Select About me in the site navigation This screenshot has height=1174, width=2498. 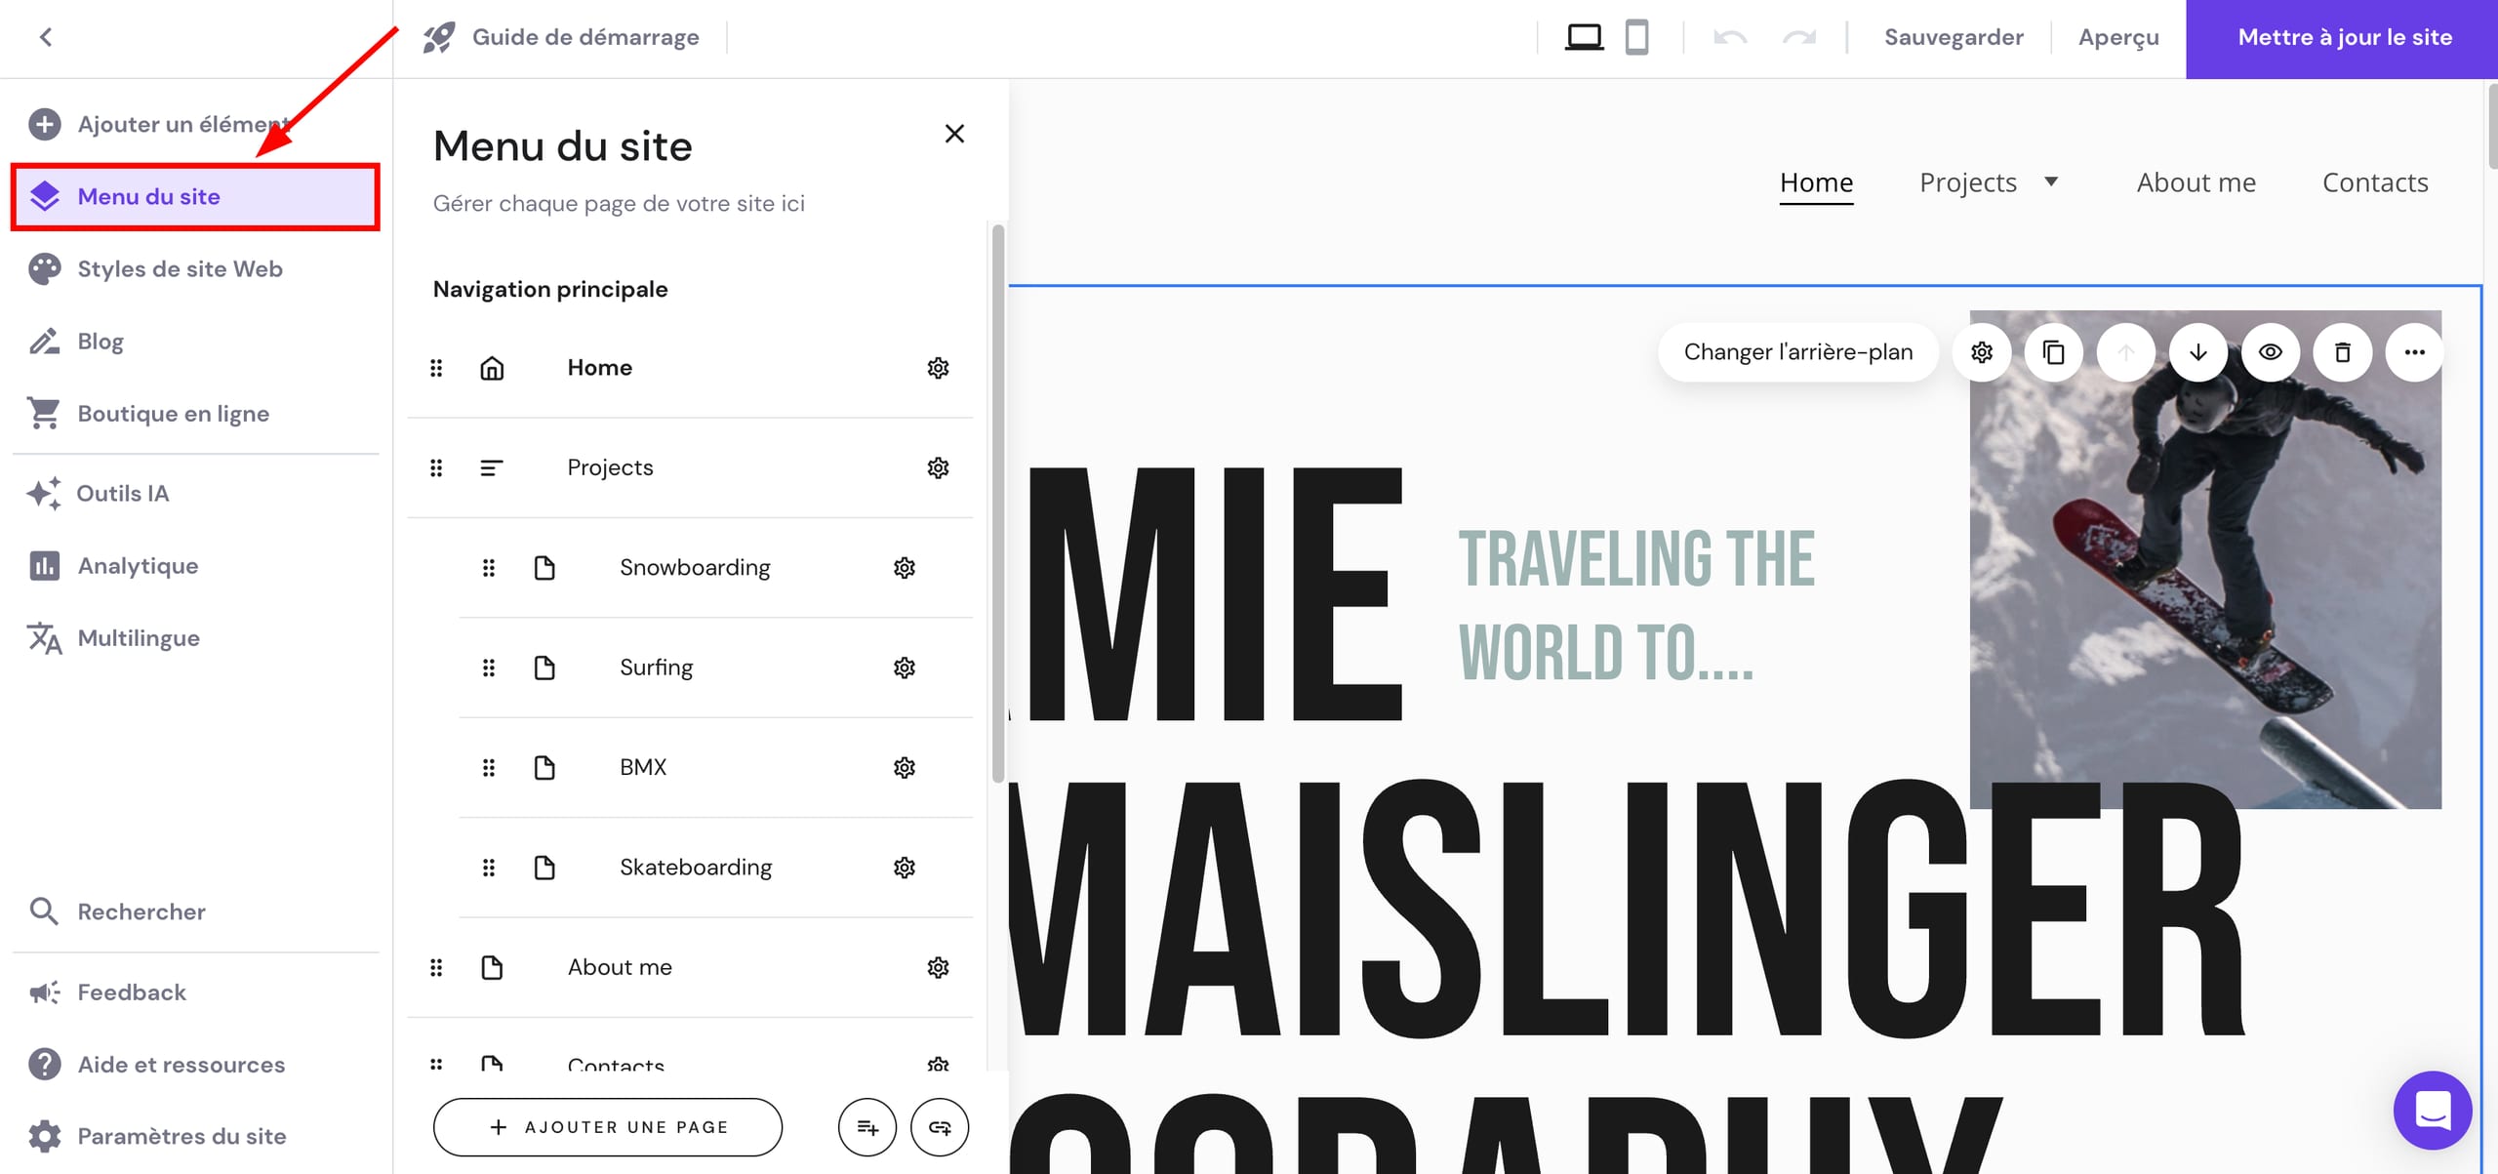[x=2196, y=182]
